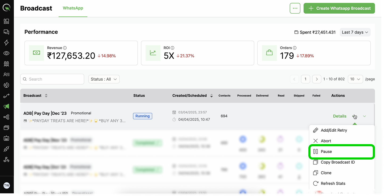Click the lightning bolt sidebar icon

pos(6,43)
